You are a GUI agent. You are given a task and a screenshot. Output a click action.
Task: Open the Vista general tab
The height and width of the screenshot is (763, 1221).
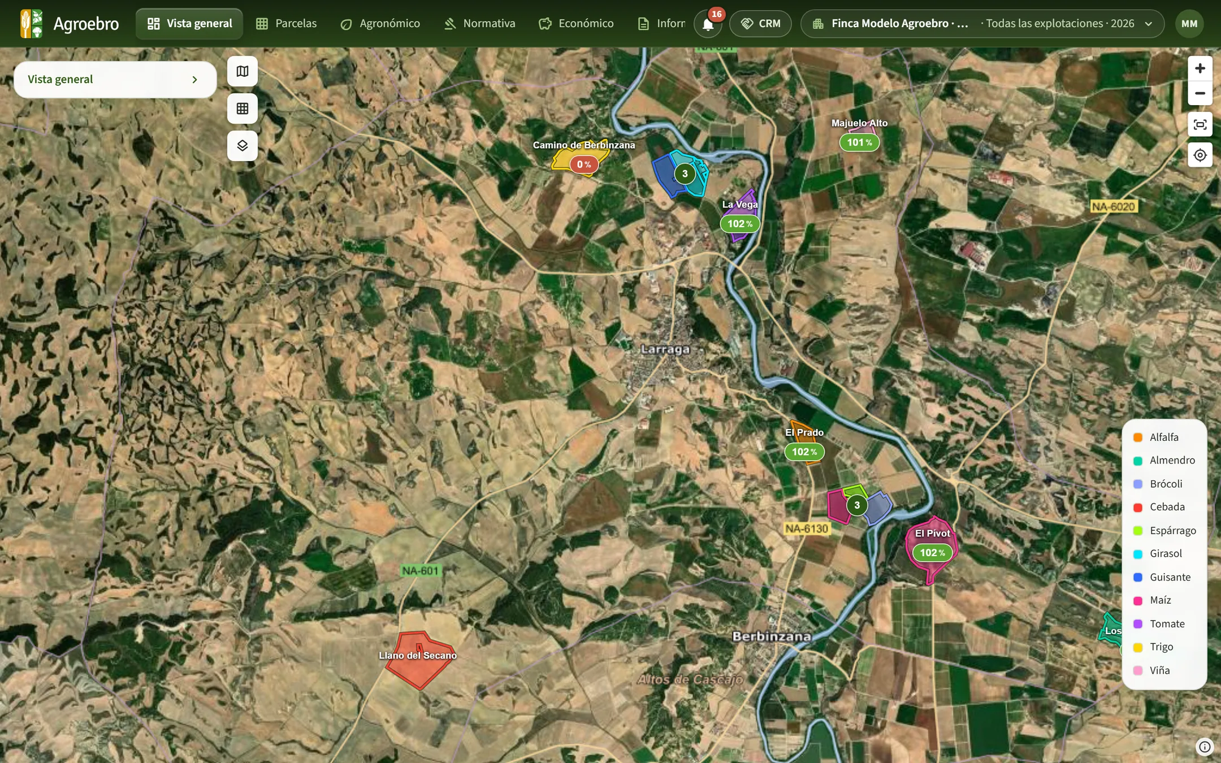(x=189, y=24)
